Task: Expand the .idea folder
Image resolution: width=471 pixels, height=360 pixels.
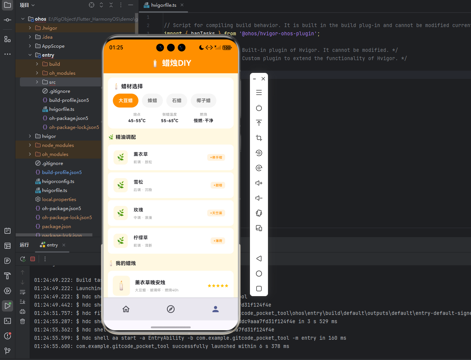Action: pos(30,37)
